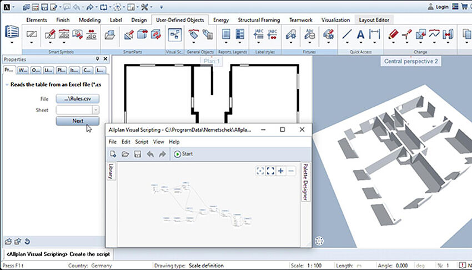Select the Text tool in Quick Access

click(360, 34)
